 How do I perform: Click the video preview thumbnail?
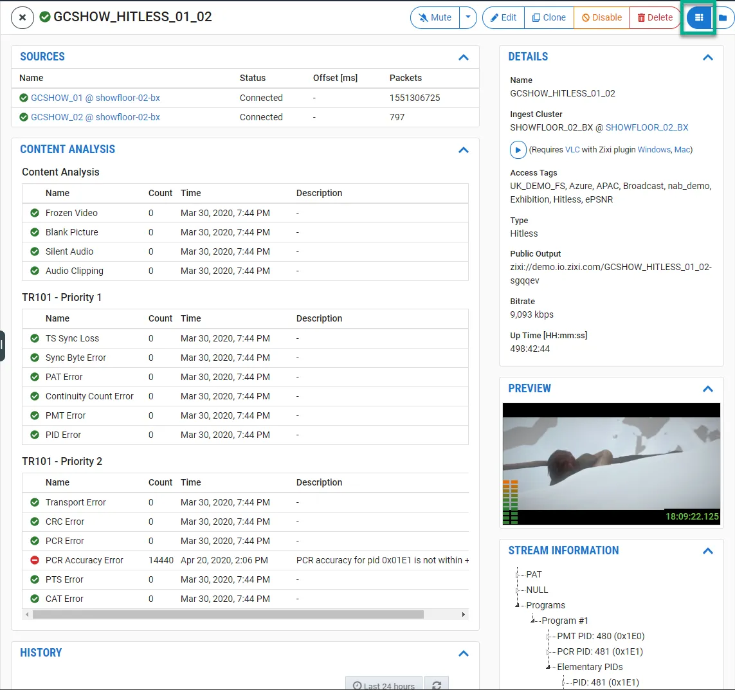pos(611,463)
